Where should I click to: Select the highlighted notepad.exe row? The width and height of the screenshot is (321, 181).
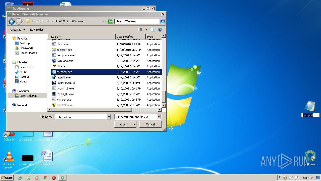pos(106,72)
